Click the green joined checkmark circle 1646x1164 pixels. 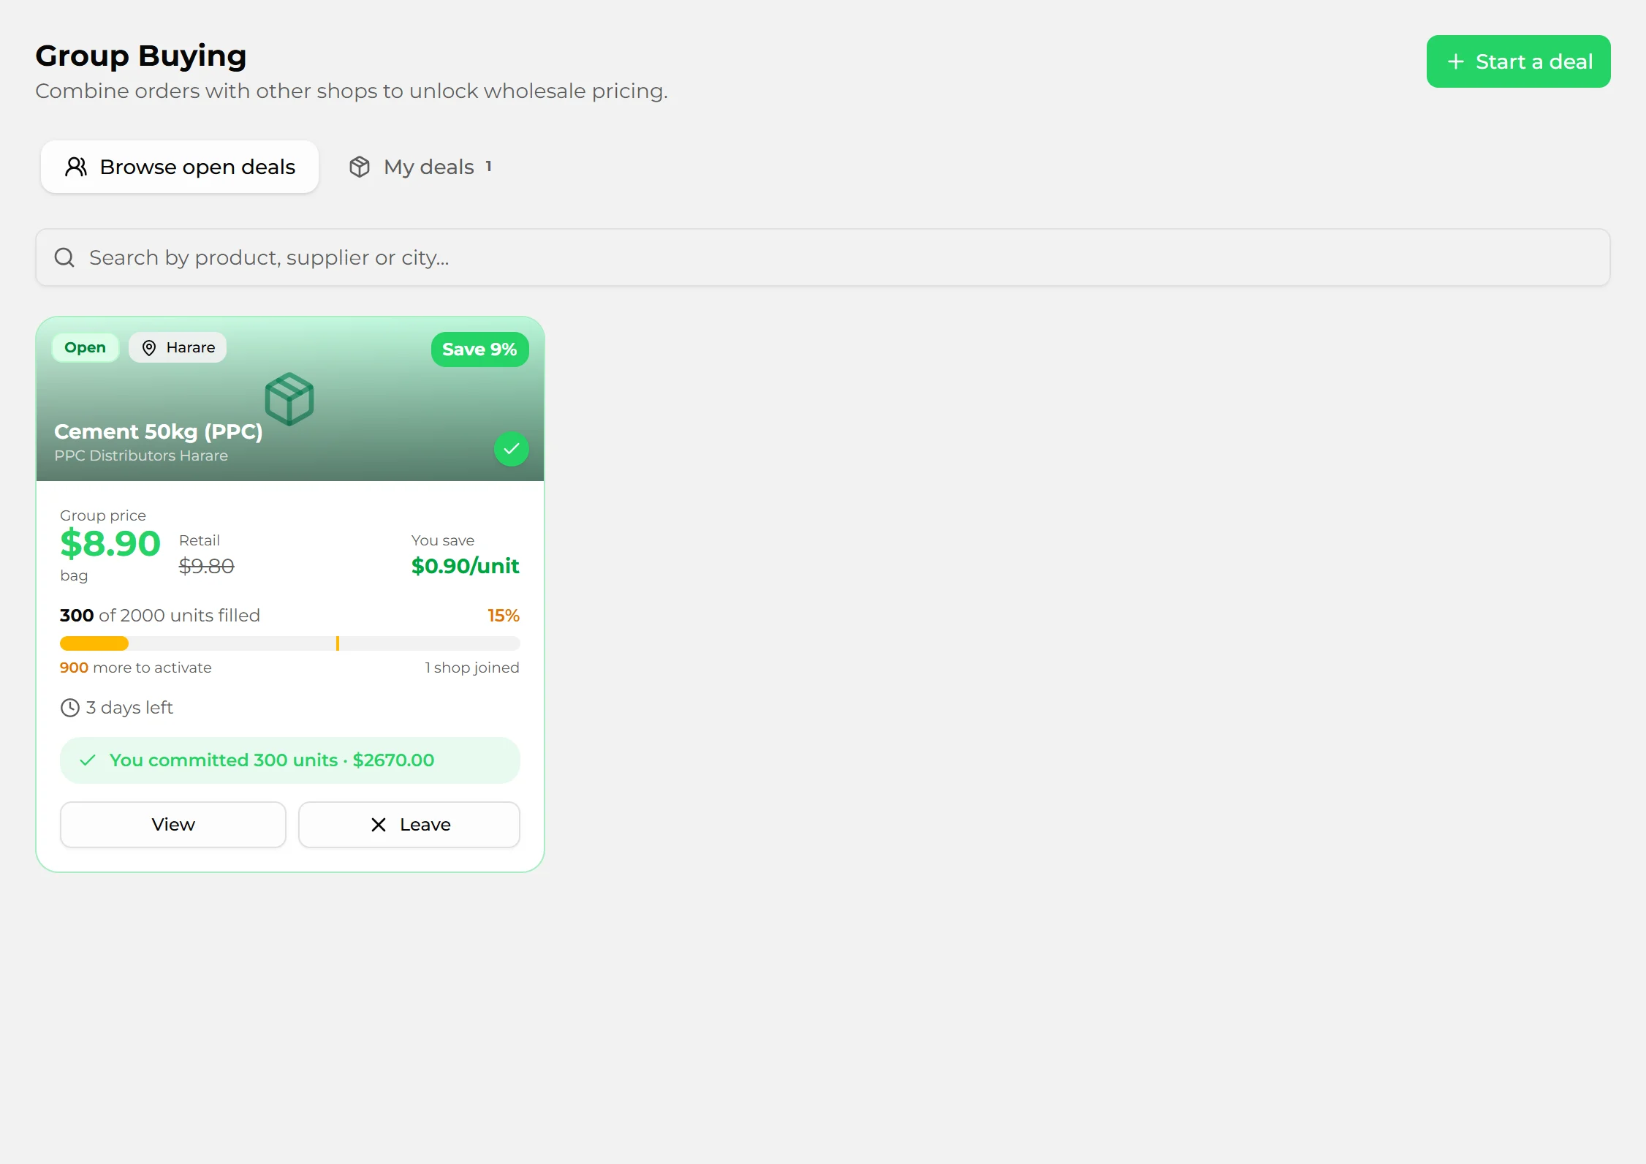tap(512, 449)
